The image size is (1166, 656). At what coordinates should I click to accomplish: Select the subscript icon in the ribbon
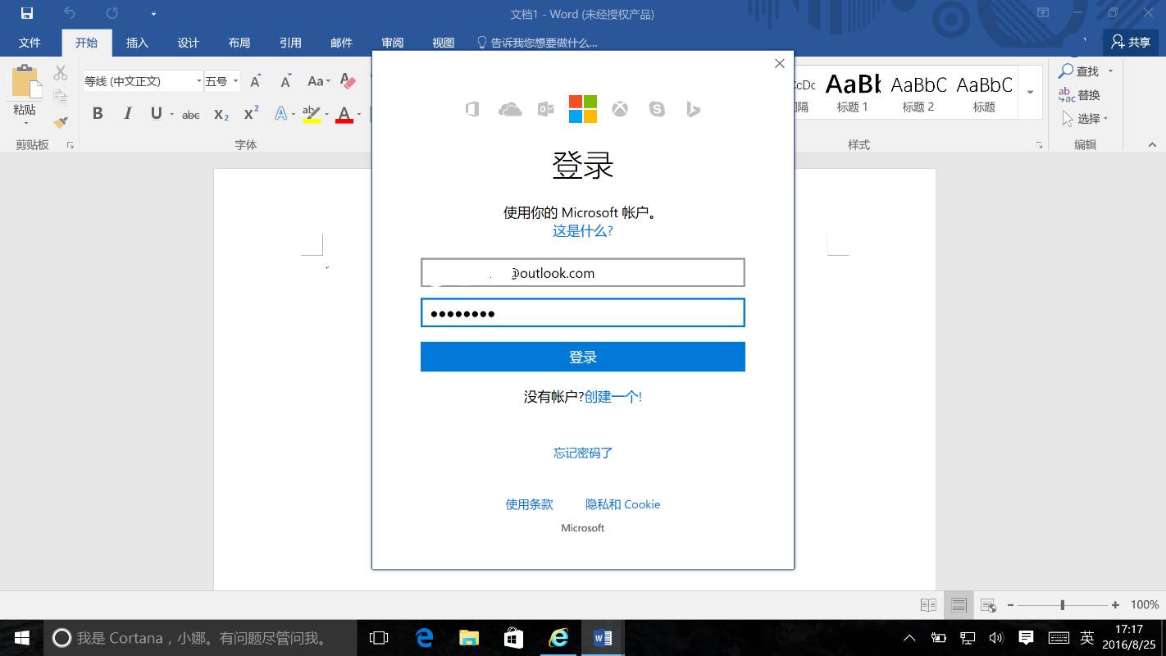[x=220, y=115]
